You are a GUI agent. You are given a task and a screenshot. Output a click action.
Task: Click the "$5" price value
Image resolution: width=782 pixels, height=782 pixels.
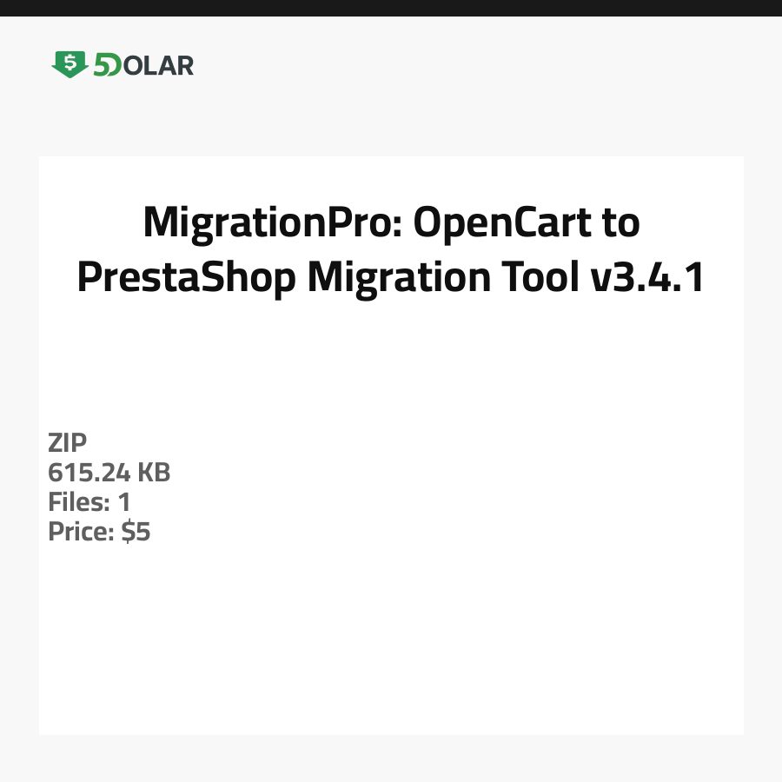[136, 532]
